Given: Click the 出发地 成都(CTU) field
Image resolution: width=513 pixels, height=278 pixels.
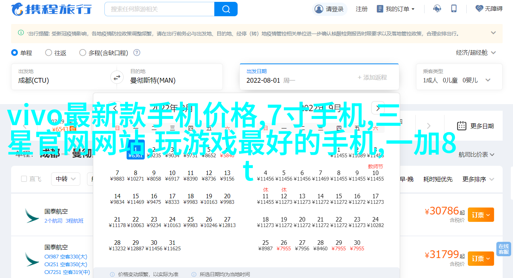Looking at the screenshot, I should pos(61,77).
